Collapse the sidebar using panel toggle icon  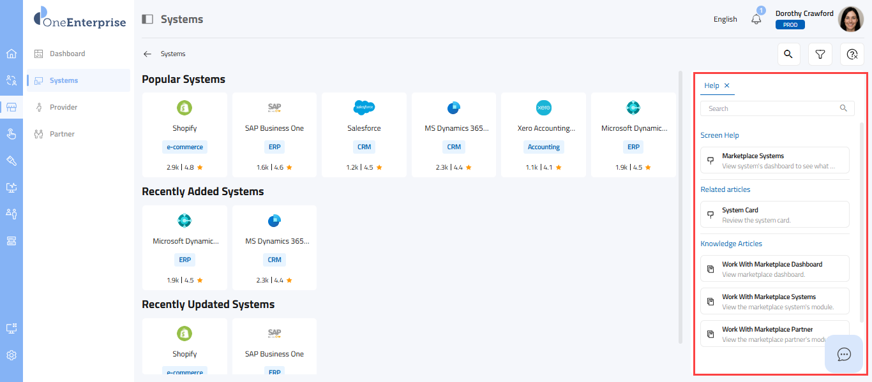point(147,19)
